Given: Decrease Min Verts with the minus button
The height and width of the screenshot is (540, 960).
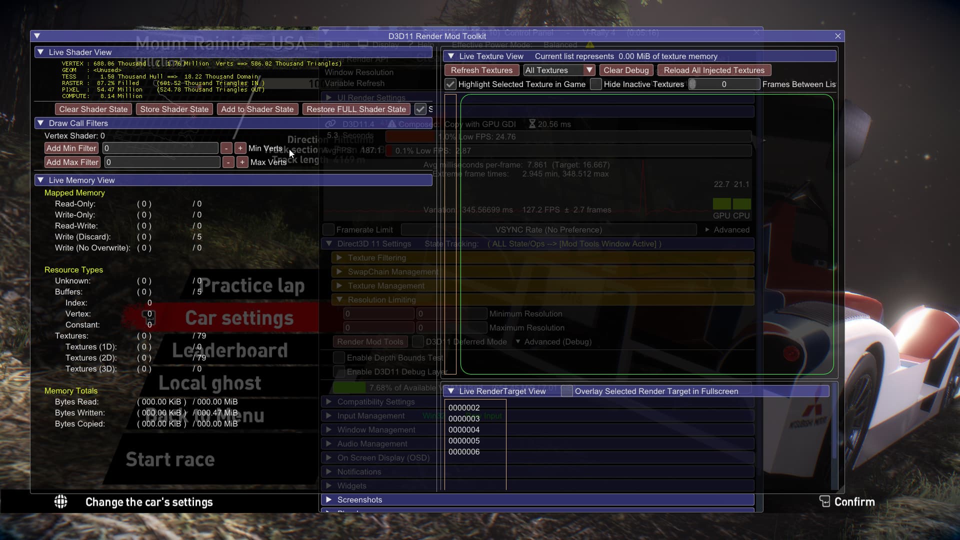Looking at the screenshot, I should pos(226,148).
